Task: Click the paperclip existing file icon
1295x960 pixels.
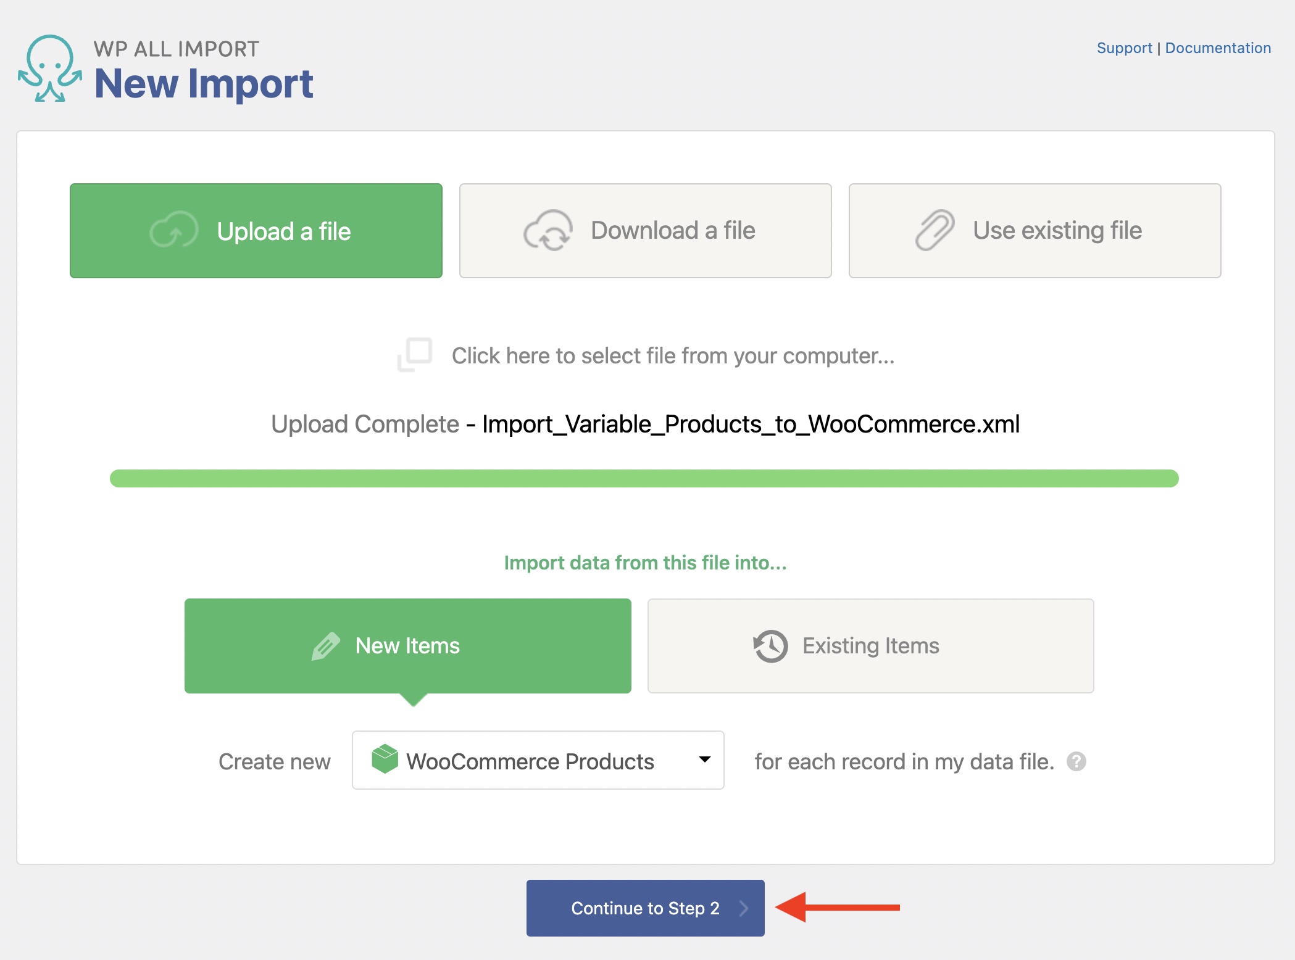Action: [935, 231]
